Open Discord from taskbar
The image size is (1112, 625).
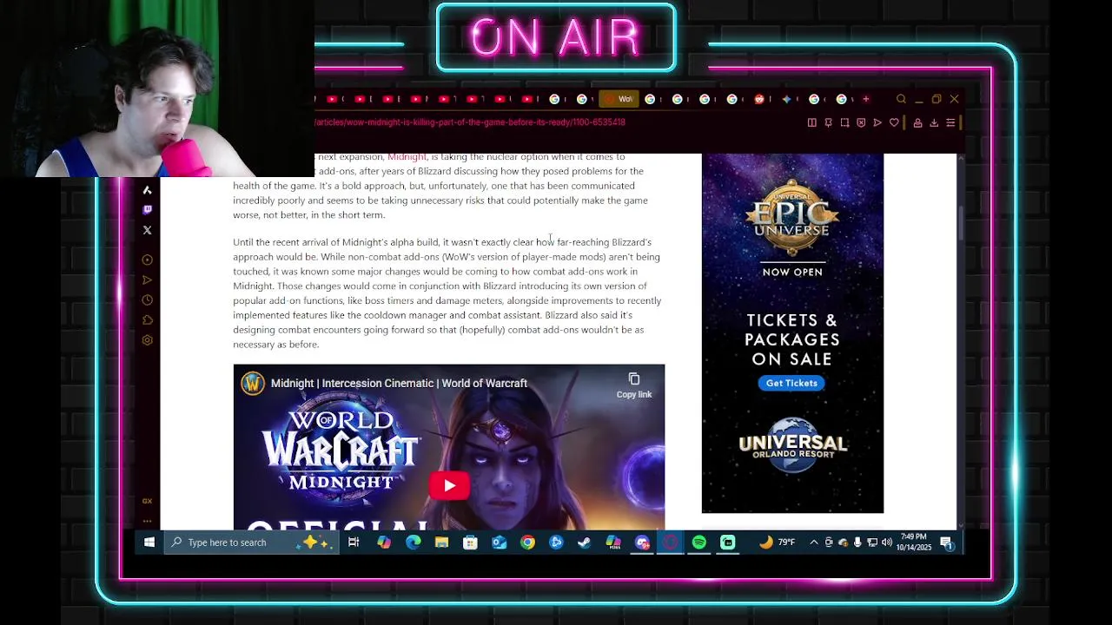tap(642, 543)
